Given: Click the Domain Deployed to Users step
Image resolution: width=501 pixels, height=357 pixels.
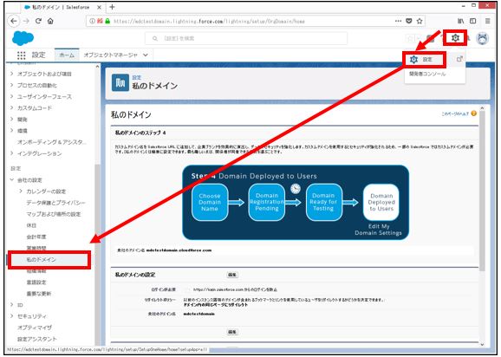Looking at the screenshot, I should coord(381,202).
